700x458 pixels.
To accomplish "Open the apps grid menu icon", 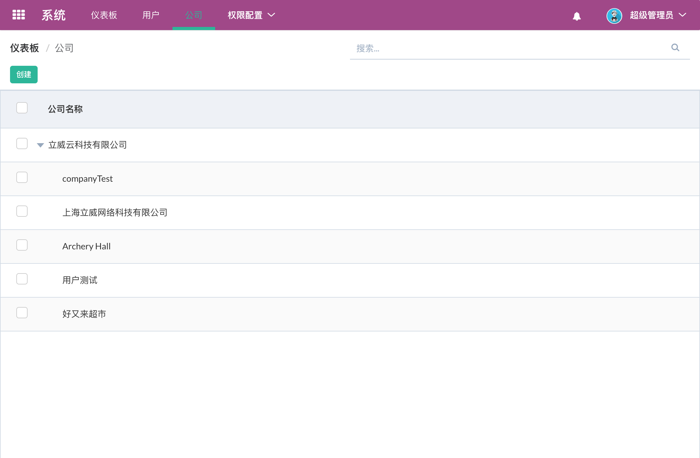I will [x=19, y=15].
